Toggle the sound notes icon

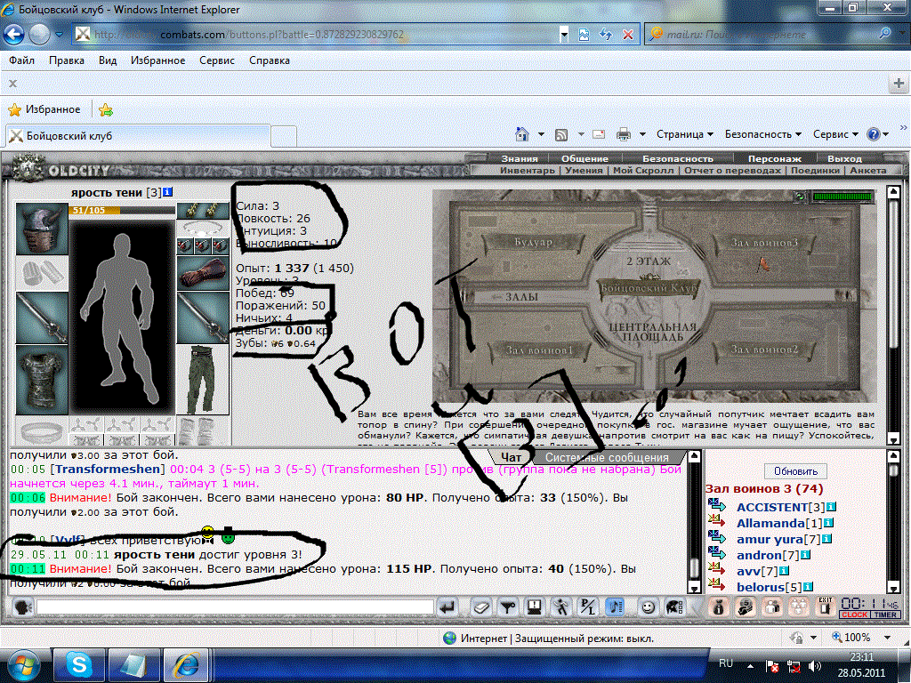click(615, 607)
